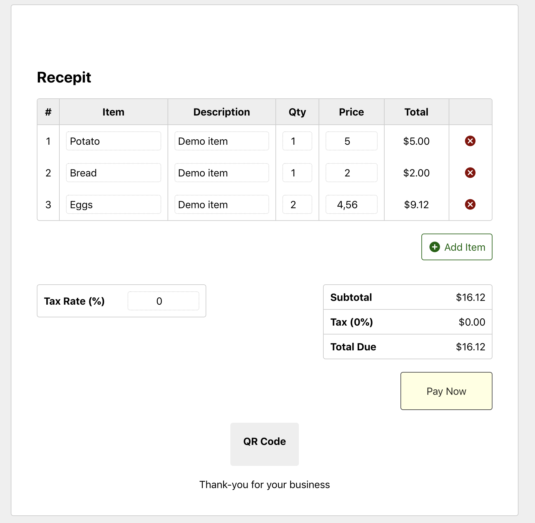Edit the Tax Rate percentage field
The image size is (535, 523).
(163, 301)
